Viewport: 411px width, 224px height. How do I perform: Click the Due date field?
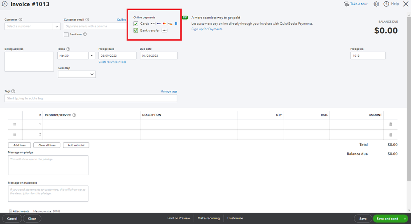pyautogui.click(x=159, y=56)
